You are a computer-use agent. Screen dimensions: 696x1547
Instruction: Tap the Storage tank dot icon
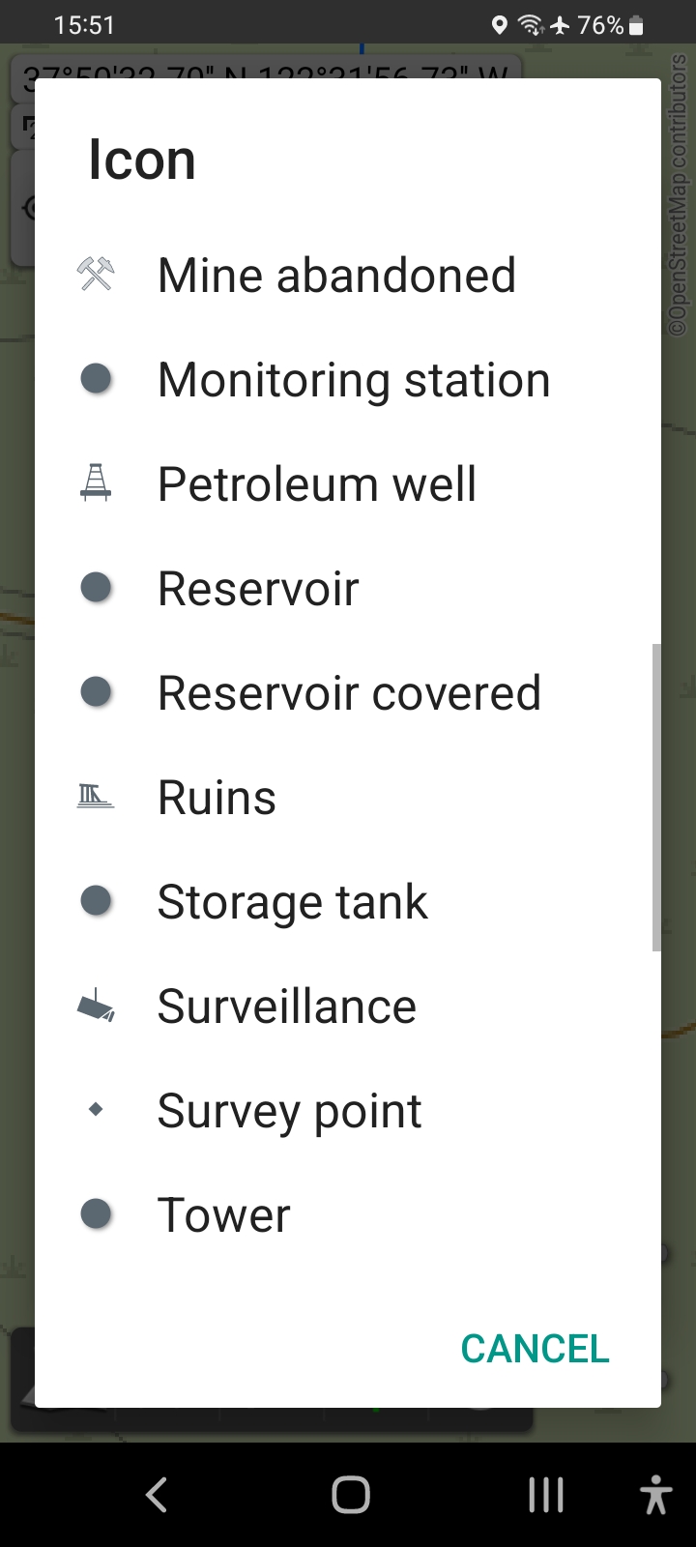pyautogui.click(x=96, y=901)
